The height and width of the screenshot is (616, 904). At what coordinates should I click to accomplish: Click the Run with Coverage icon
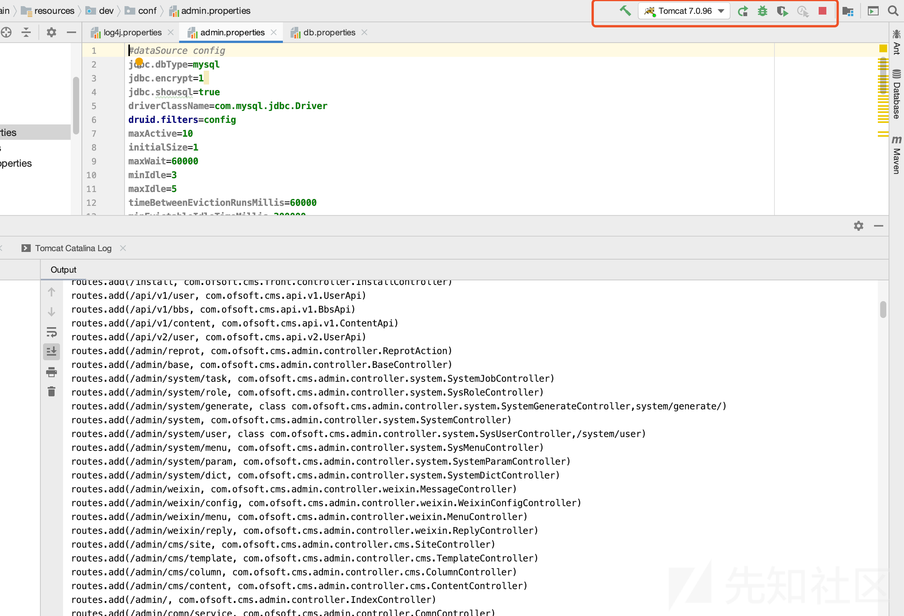click(782, 11)
